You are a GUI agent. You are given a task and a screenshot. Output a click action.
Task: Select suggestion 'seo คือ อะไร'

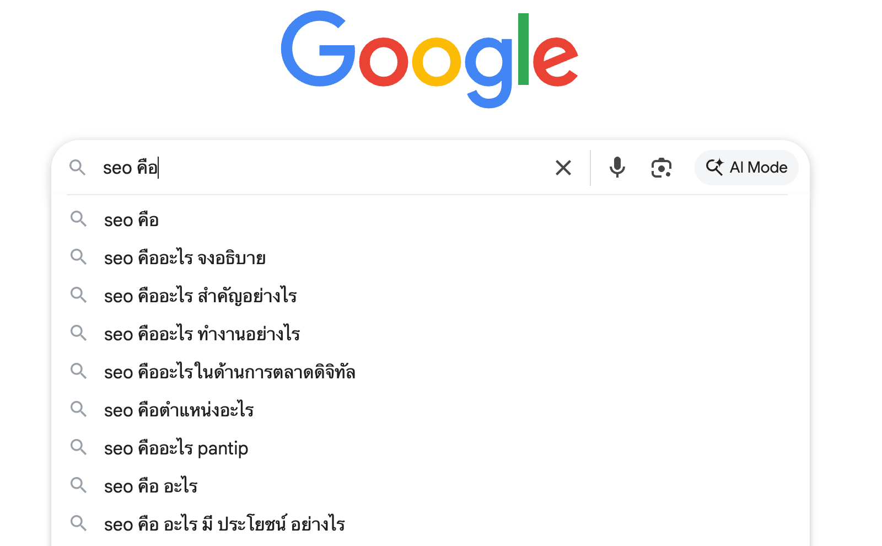pyautogui.click(x=152, y=485)
